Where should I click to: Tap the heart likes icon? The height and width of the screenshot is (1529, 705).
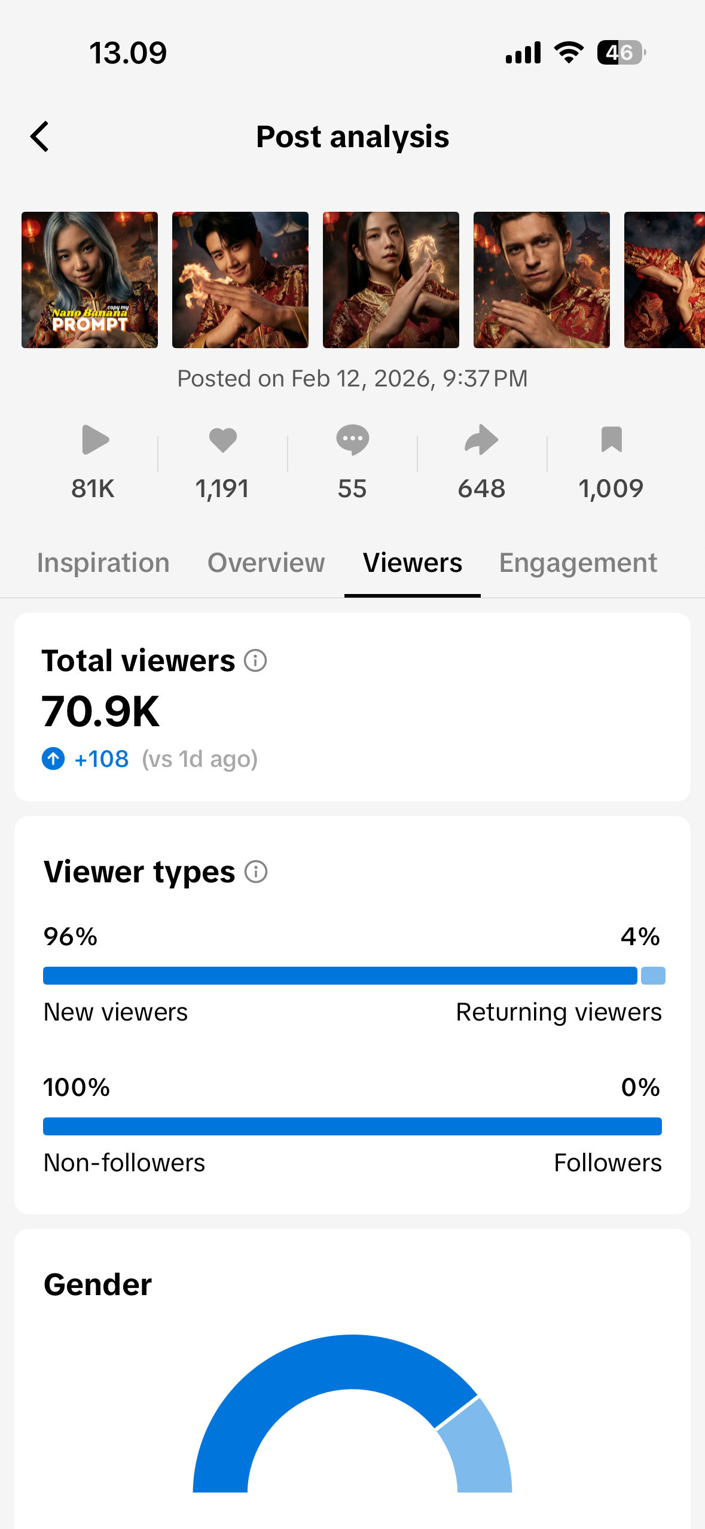(x=223, y=440)
